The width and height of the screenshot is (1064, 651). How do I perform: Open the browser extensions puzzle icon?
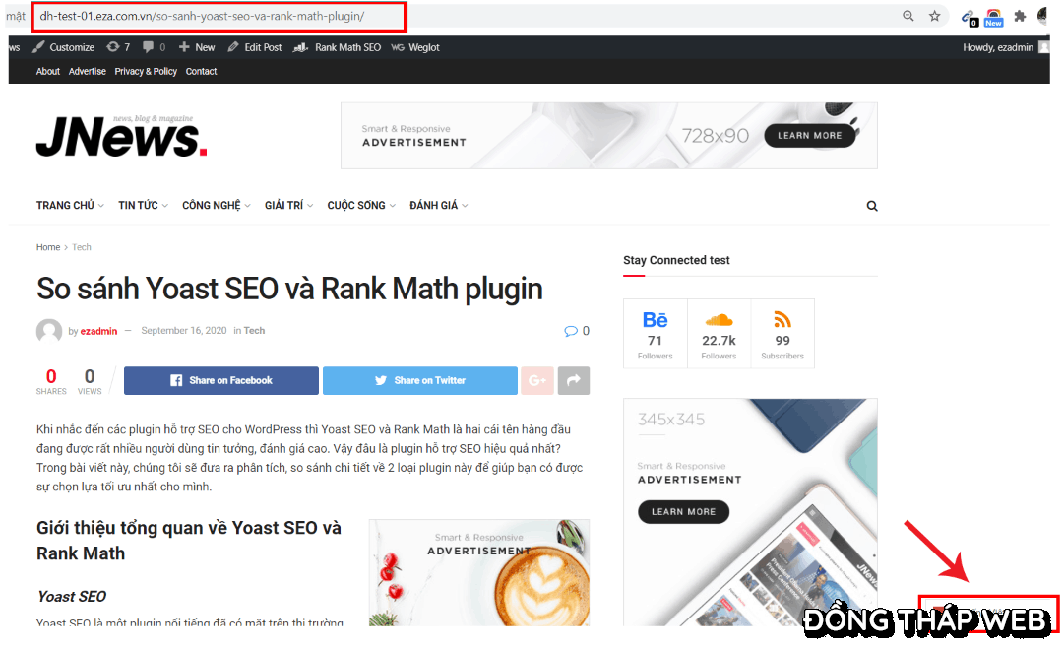tap(1020, 17)
